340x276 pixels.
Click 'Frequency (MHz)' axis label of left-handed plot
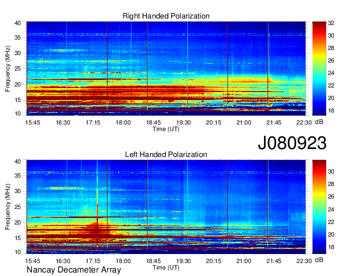(x=7, y=207)
